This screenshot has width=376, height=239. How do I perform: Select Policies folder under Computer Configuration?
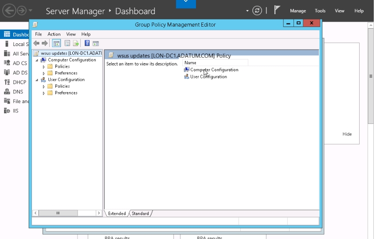coord(62,66)
